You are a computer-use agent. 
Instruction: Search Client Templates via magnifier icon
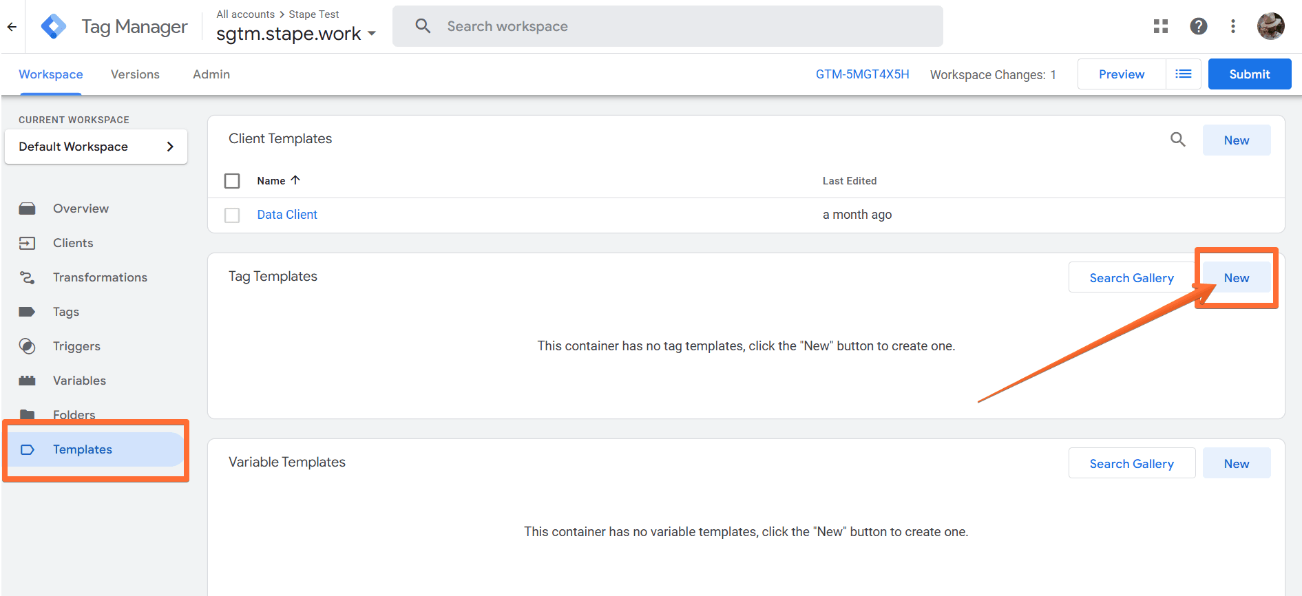[x=1178, y=140]
